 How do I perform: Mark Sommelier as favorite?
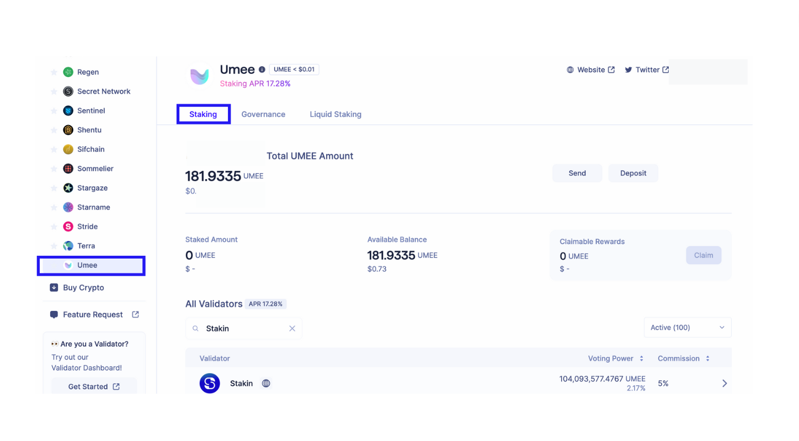point(54,169)
